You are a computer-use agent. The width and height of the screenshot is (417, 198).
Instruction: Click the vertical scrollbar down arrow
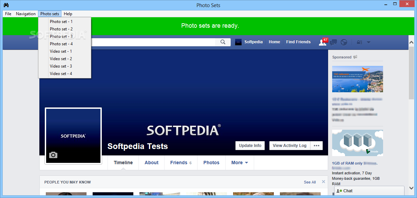(x=411, y=189)
